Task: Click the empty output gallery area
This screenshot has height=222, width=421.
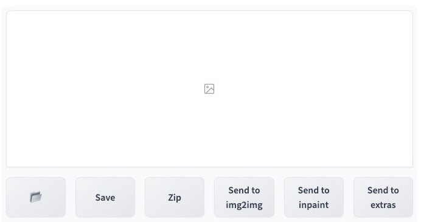Action: (x=209, y=89)
